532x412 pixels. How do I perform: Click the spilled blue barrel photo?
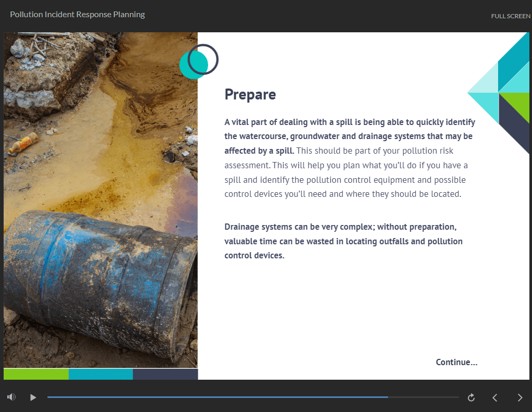pos(101,200)
